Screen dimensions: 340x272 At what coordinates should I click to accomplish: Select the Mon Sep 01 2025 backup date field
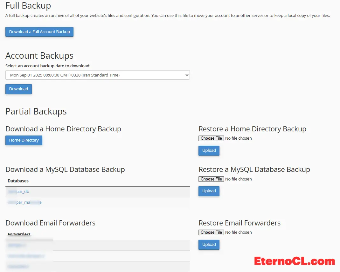95,75
